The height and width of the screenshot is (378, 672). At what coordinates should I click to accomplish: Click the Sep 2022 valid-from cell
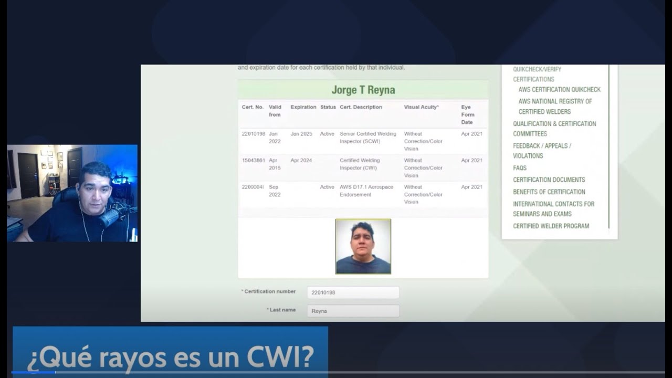tap(275, 191)
